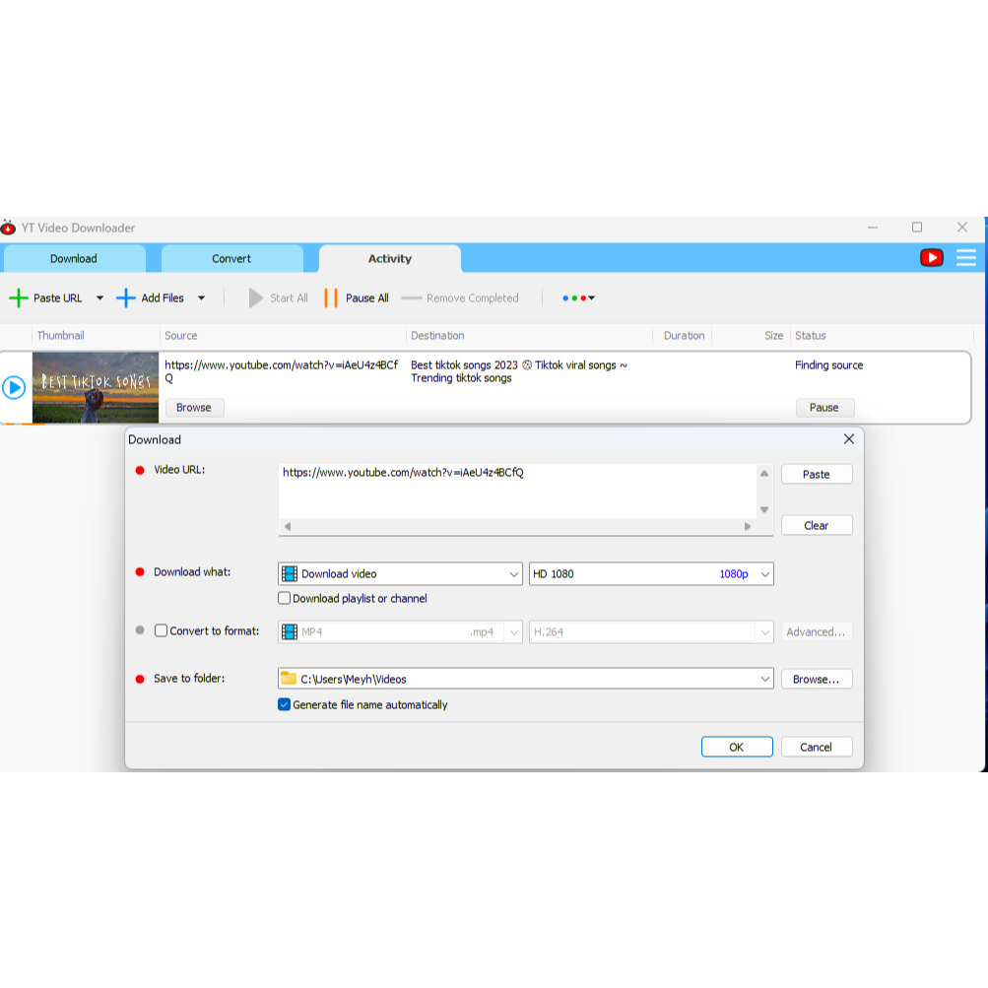Click the three colored dots options icon
Viewport: 988px width, 988px height.
click(x=578, y=298)
